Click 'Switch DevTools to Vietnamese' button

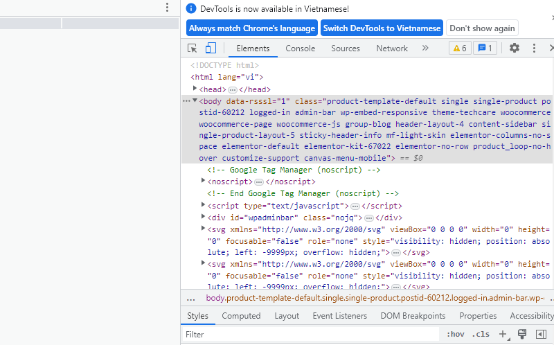[382, 28]
